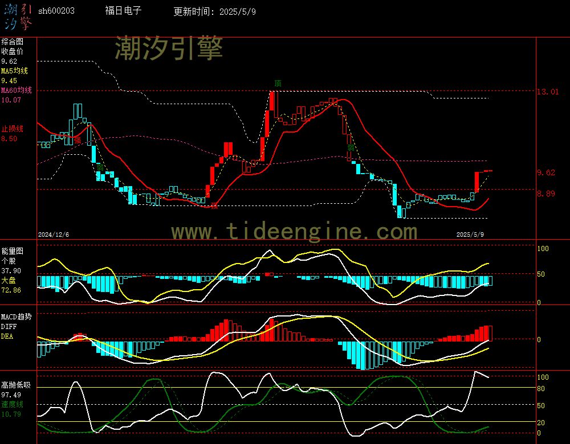Click the 80 level label on the bottom axis
570x444 pixels.
click(541, 388)
